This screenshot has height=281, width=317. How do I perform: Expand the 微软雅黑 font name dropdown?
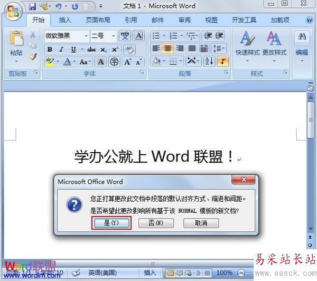pyautogui.click(x=86, y=36)
